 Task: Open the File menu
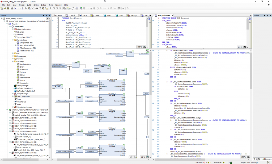pyautogui.click(x=3, y=5)
